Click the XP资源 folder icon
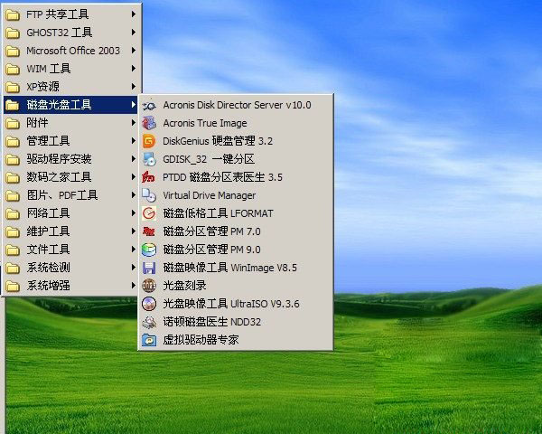The height and width of the screenshot is (434, 542). [13, 87]
